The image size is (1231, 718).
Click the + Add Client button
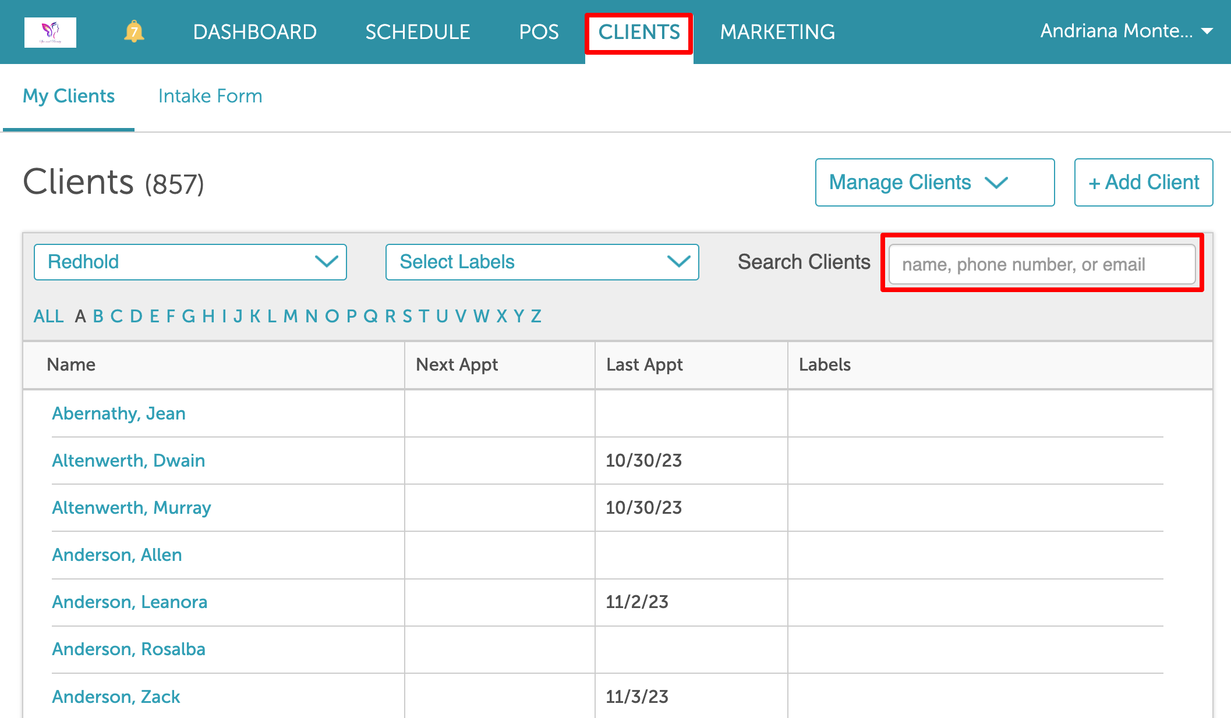[x=1143, y=182]
